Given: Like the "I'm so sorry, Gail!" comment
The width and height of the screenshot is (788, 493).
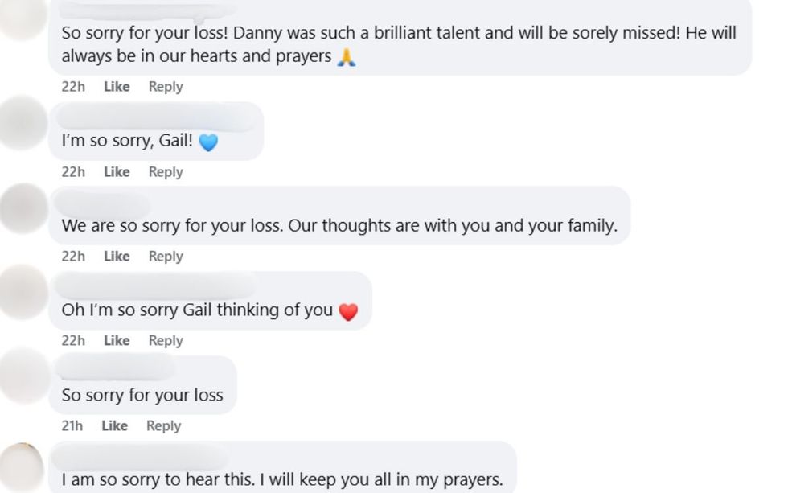Looking at the screenshot, I should [117, 172].
